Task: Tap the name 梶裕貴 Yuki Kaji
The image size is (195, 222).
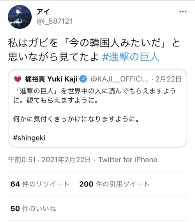Action: tap(51, 79)
